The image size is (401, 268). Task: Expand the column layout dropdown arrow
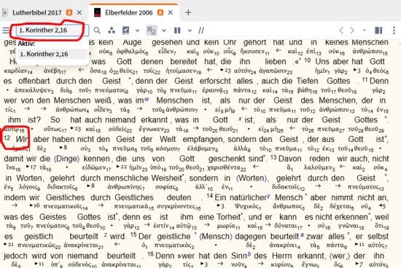(x=190, y=31)
